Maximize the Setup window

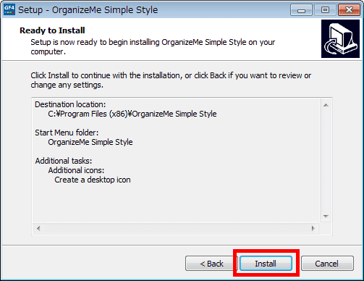click(x=325, y=10)
